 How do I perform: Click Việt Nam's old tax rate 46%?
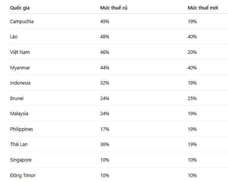(x=105, y=52)
